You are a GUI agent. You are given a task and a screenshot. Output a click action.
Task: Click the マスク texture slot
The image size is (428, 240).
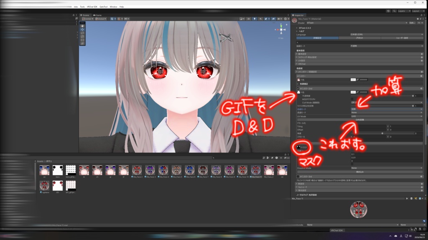coord(298,147)
